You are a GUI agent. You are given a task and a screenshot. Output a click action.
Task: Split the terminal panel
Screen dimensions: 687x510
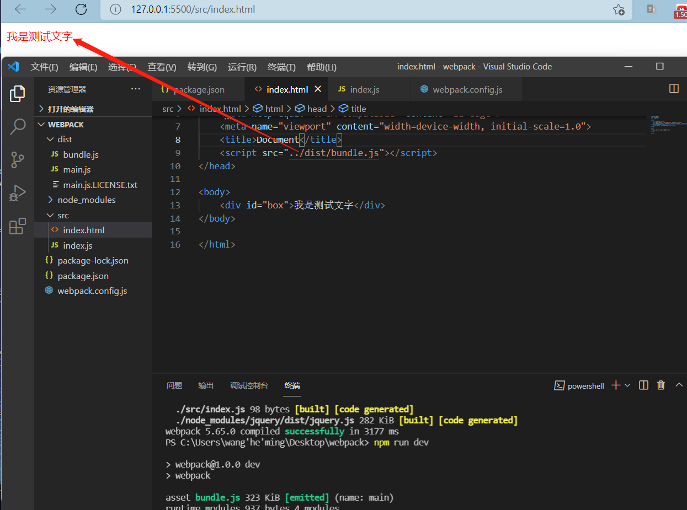click(x=643, y=385)
